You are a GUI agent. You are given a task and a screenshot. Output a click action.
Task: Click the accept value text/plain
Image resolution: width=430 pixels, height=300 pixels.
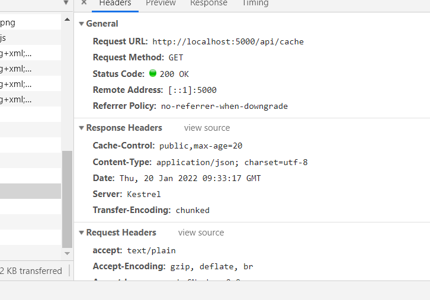point(151,251)
